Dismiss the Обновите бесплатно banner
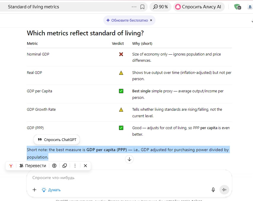The width and height of the screenshot is (253, 201). pos(151,20)
